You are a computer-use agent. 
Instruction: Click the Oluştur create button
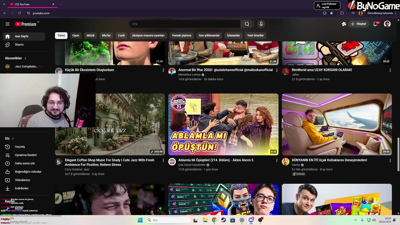point(359,24)
